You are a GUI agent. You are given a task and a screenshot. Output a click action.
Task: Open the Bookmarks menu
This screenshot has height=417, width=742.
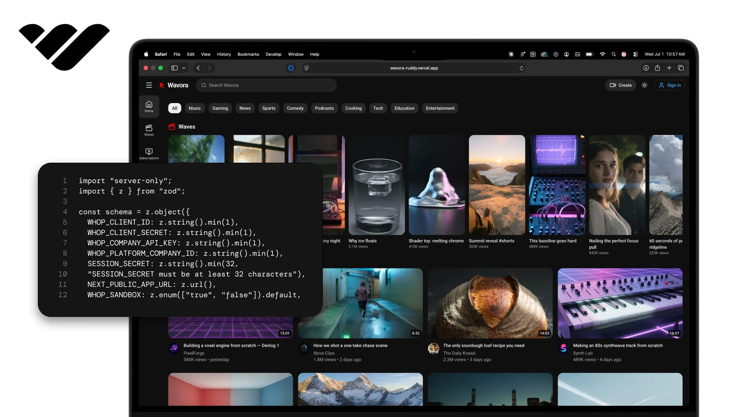coord(248,54)
